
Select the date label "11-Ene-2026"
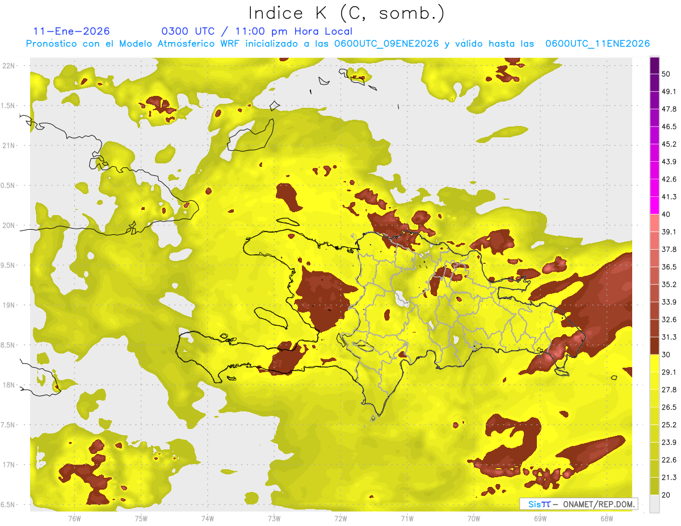[72, 31]
